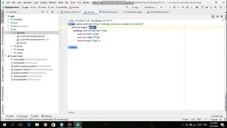Viewport: 227px width, 128px height.
Task: Click the Apply Code Changes icon
Action: (x=170, y=7)
